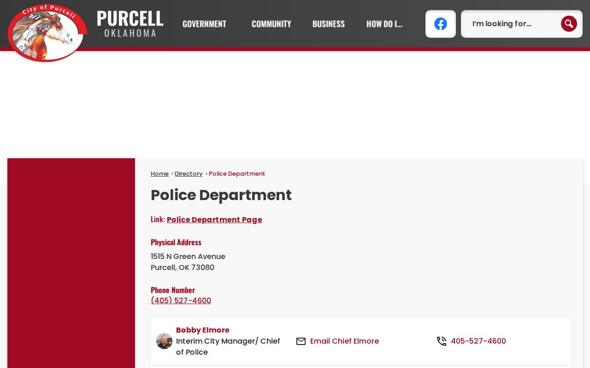Open the Facebook page icon

(441, 24)
